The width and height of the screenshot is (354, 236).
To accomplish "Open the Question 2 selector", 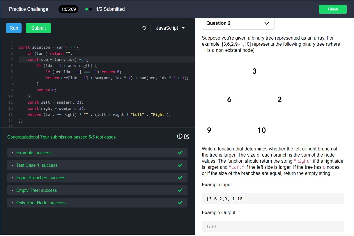I will [x=238, y=23].
